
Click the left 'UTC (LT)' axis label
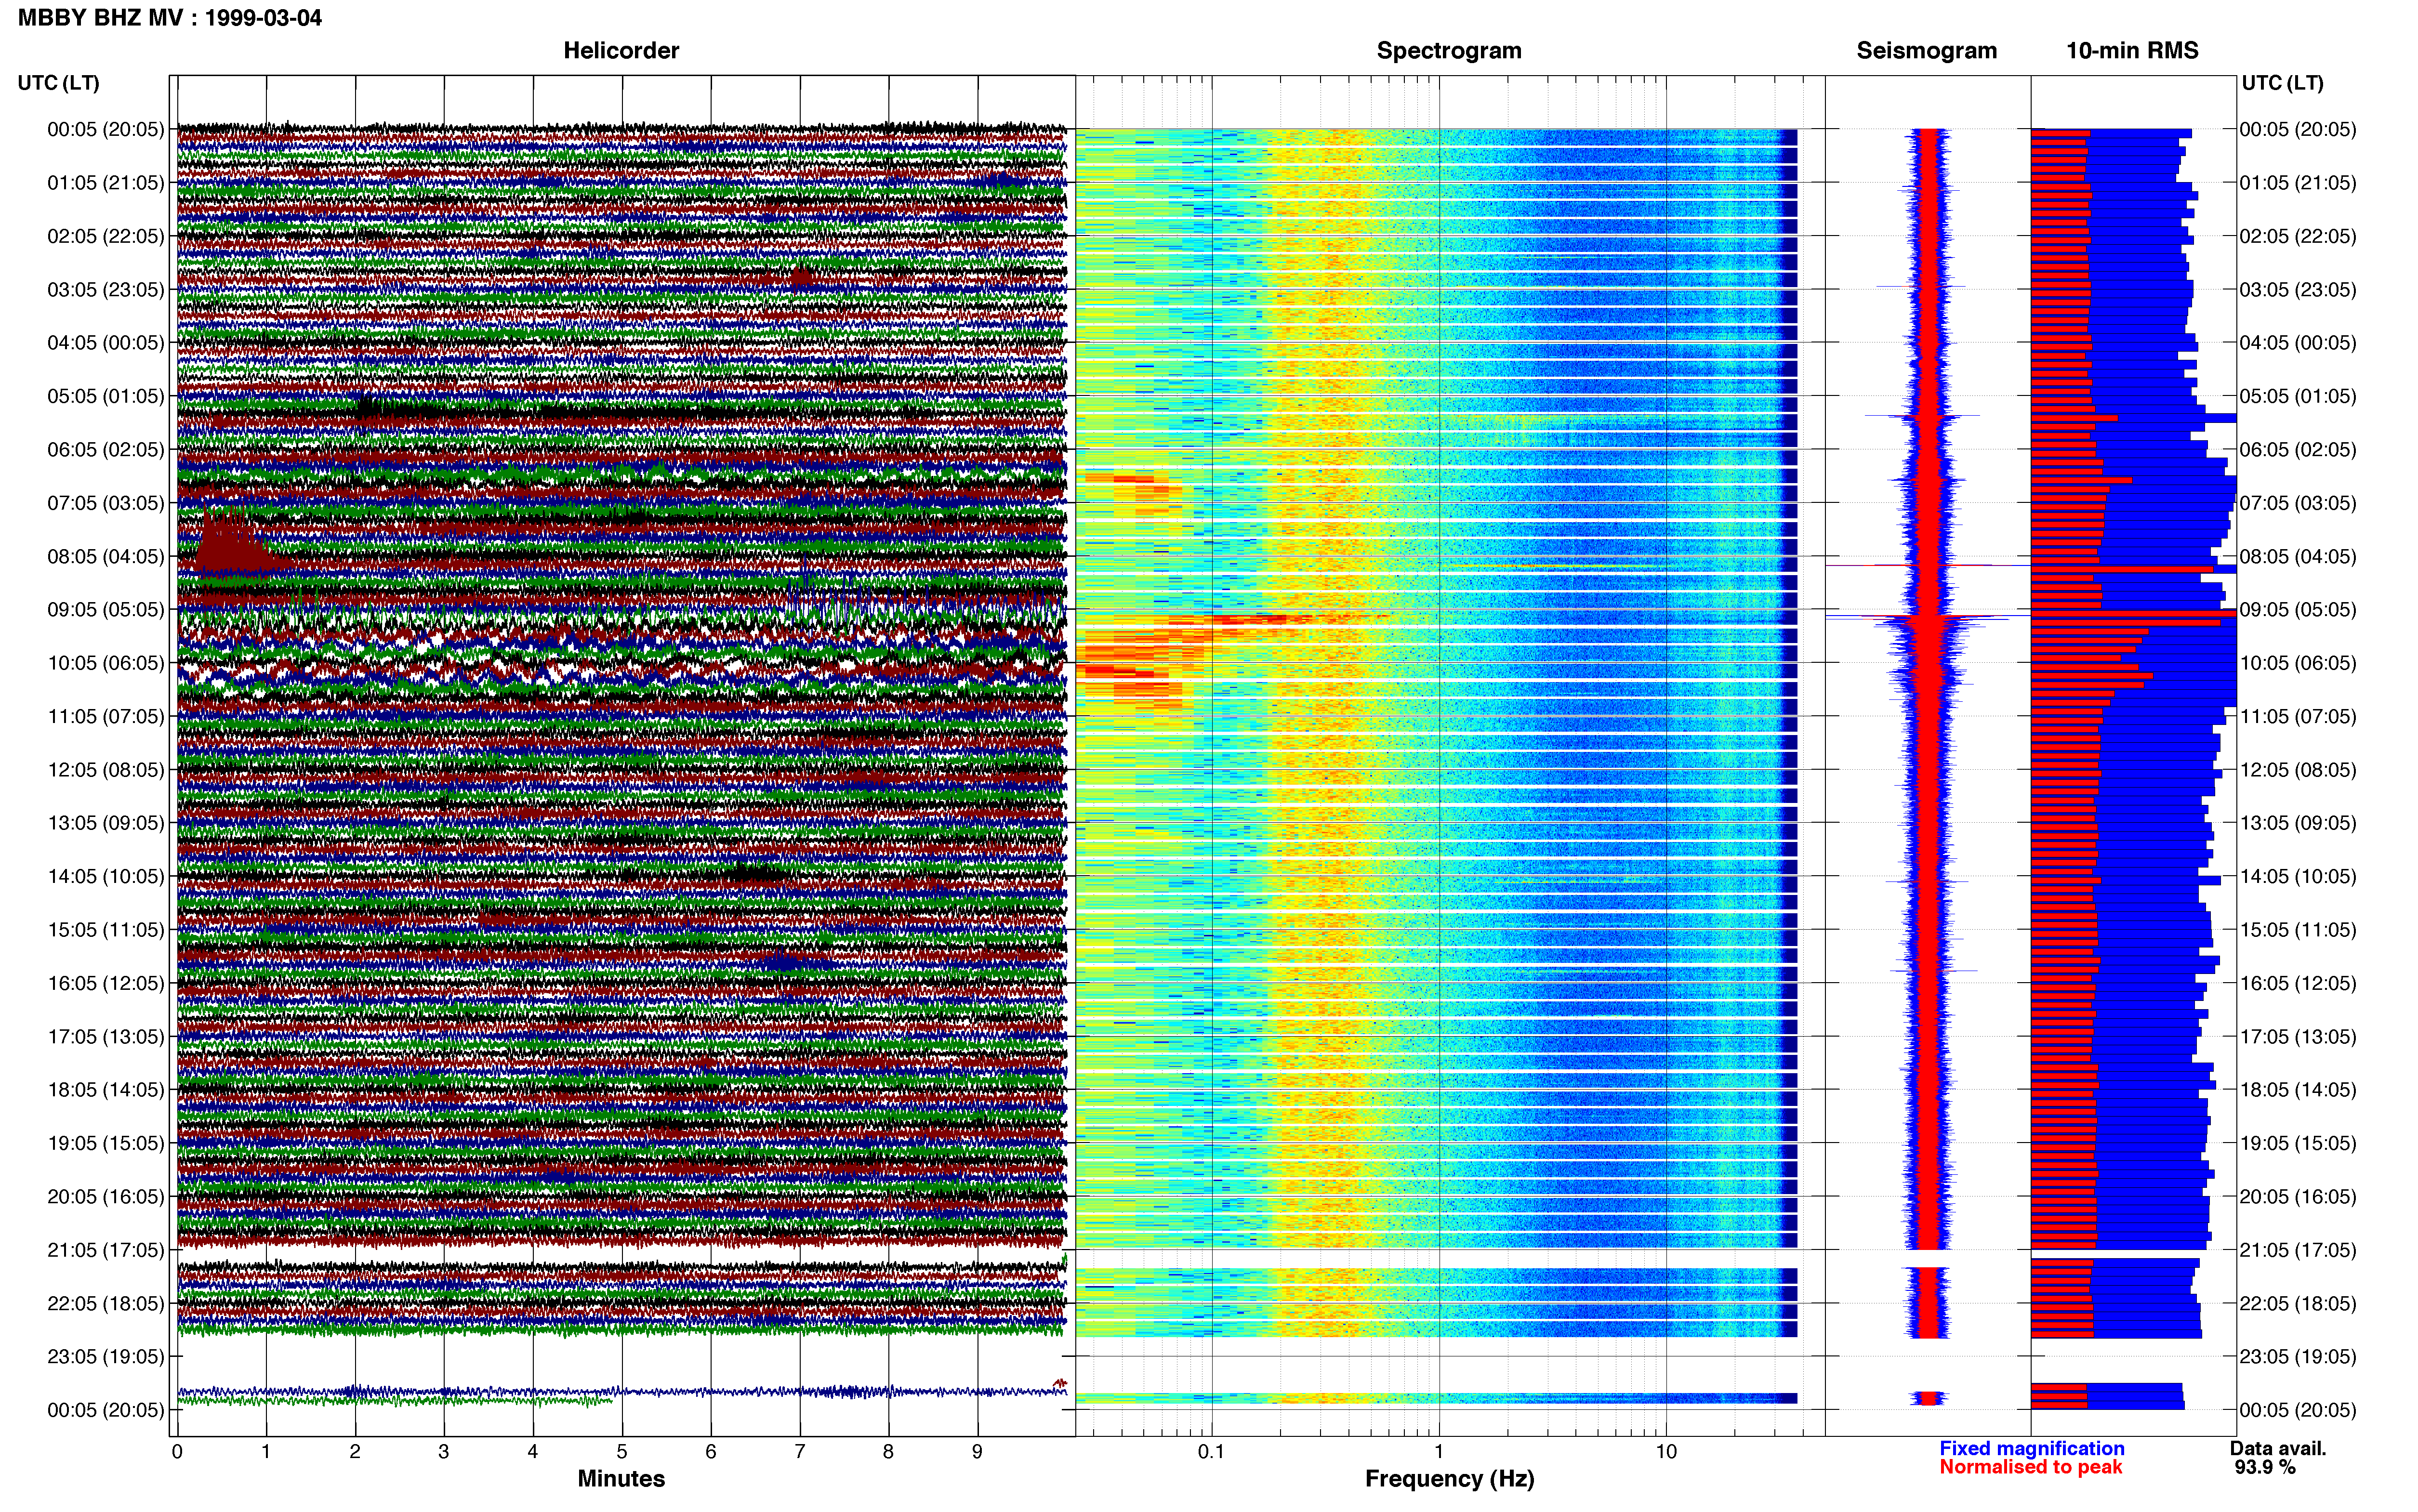coord(58,83)
